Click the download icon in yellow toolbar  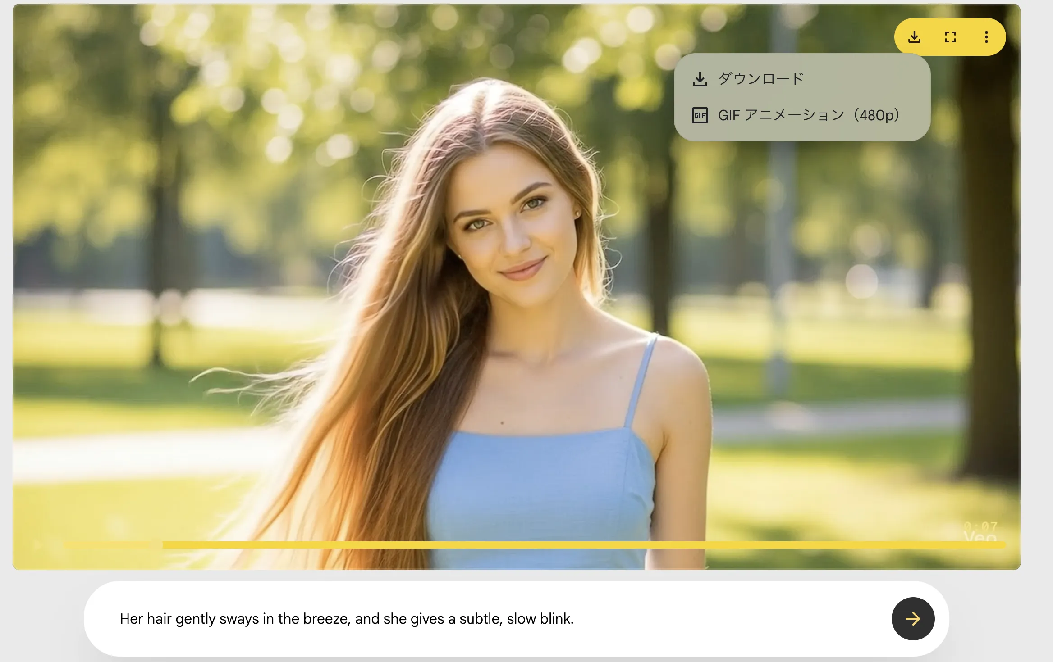coord(914,37)
